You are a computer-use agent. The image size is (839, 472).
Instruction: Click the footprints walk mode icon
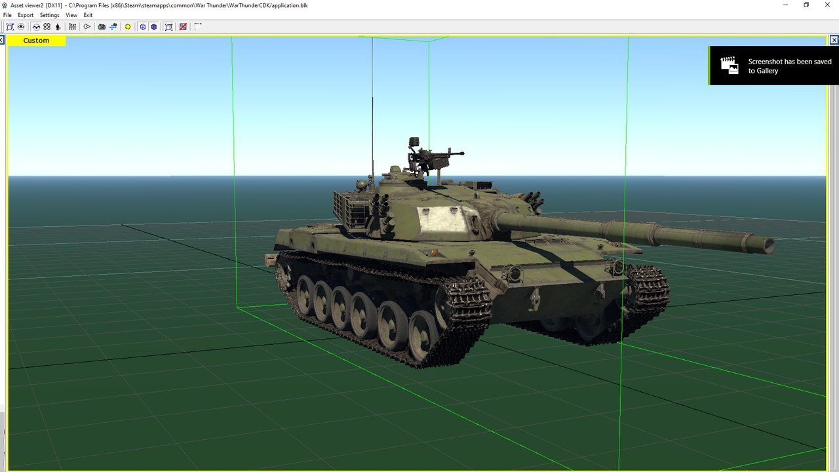pos(47,27)
